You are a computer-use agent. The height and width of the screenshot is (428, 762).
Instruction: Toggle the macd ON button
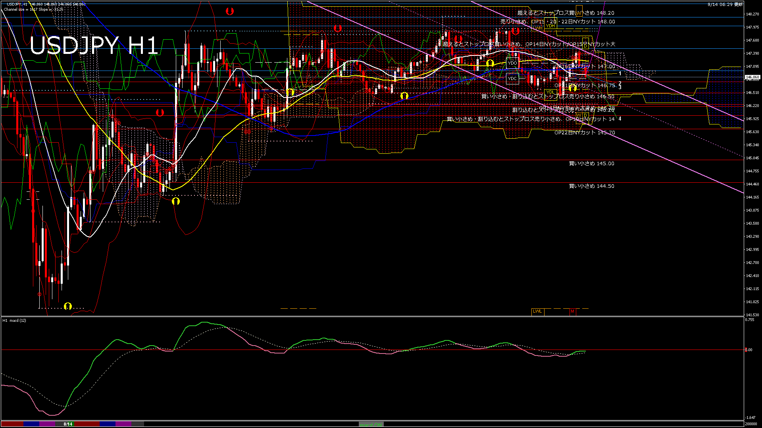(x=371, y=424)
